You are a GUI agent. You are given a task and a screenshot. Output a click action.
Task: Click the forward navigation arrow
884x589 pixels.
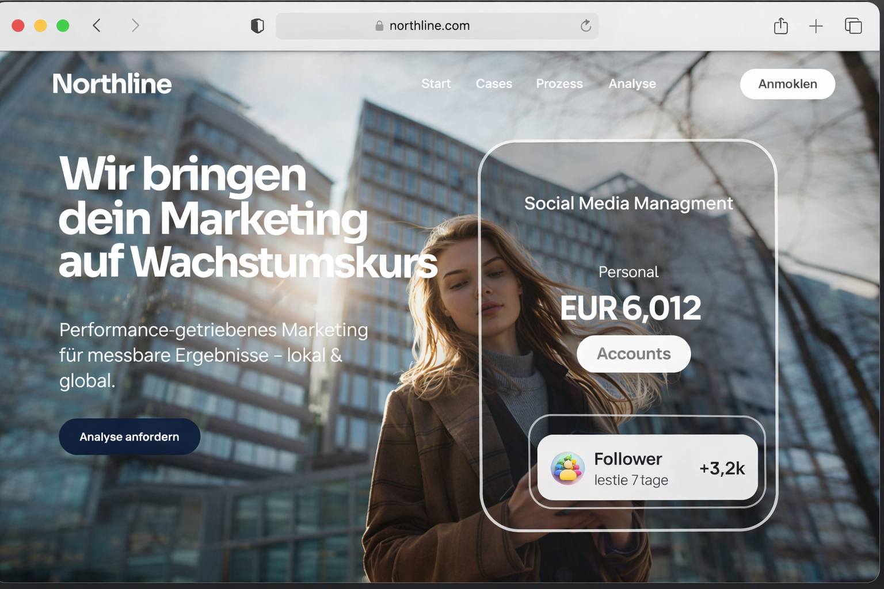(135, 25)
